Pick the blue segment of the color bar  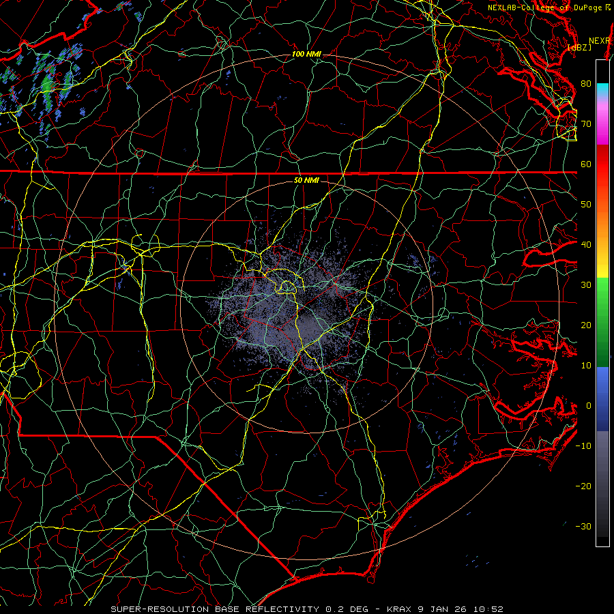point(602,398)
